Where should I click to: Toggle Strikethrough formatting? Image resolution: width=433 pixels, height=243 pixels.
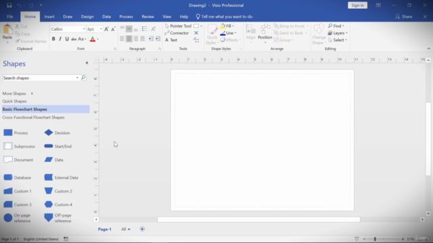[x=74, y=39]
